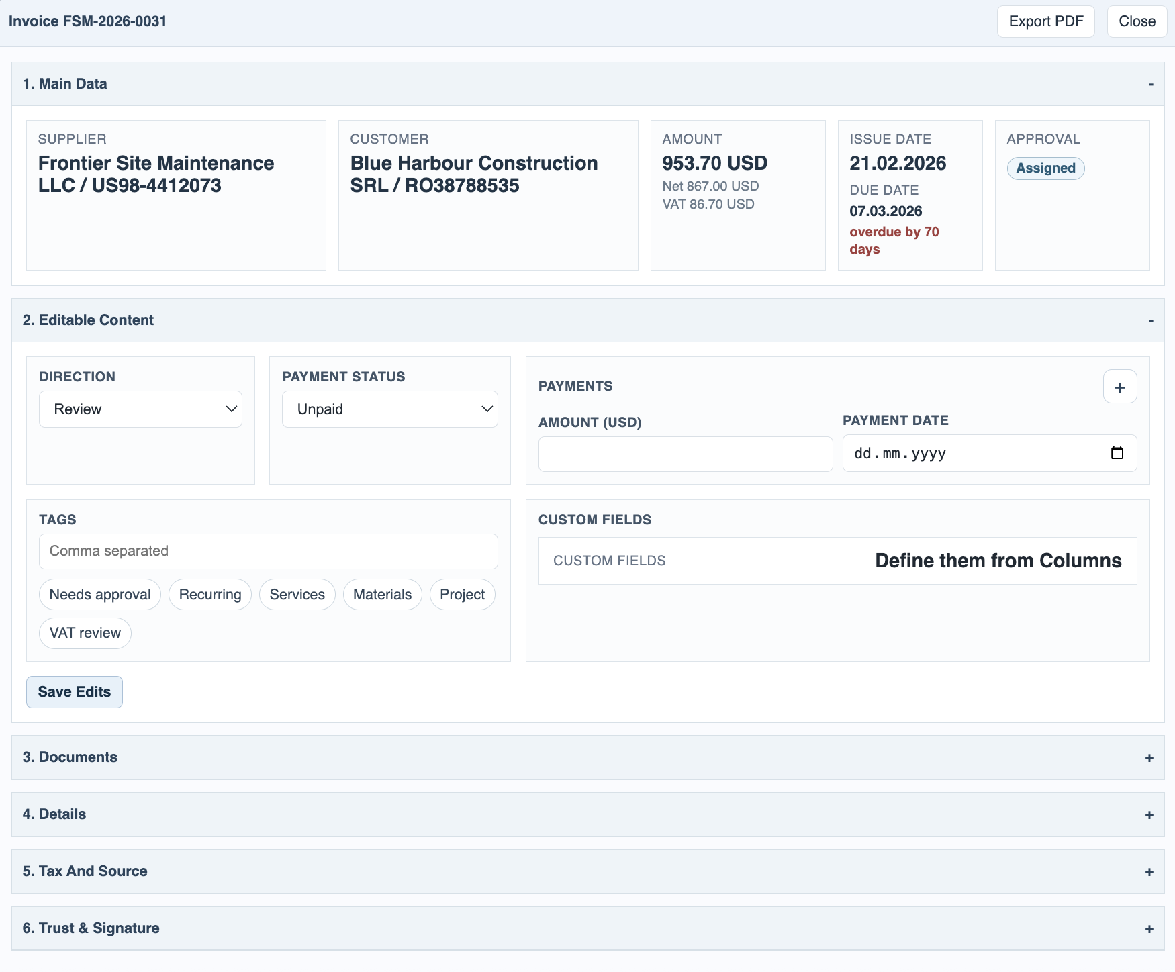This screenshot has height=972, width=1175.
Task: Focus the comma separated Tags input
Action: 269,551
